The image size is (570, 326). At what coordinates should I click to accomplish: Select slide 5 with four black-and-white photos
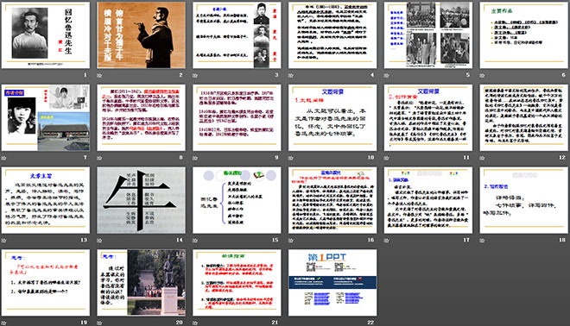[427, 35]
